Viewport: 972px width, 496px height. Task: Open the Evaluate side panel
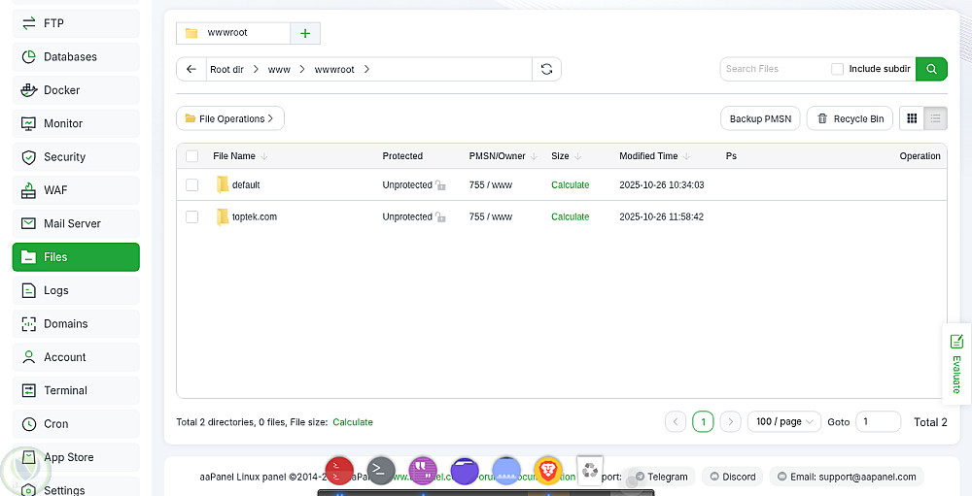[x=956, y=364]
